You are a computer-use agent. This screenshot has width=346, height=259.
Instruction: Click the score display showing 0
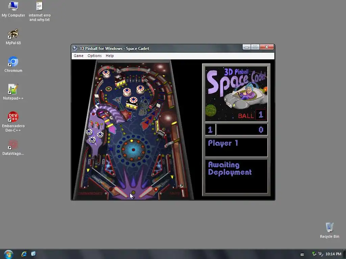click(242, 129)
